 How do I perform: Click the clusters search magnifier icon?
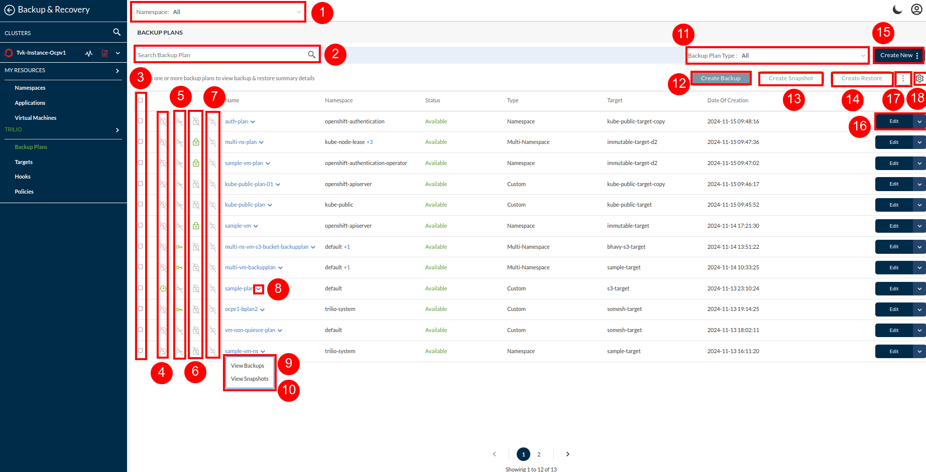pyautogui.click(x=117, y=32)
